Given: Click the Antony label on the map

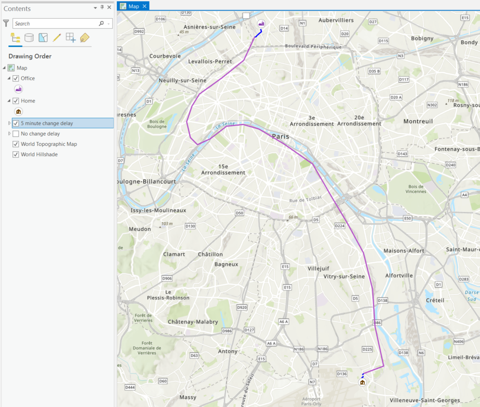Looking at the screenshot, I should [228, 351].
